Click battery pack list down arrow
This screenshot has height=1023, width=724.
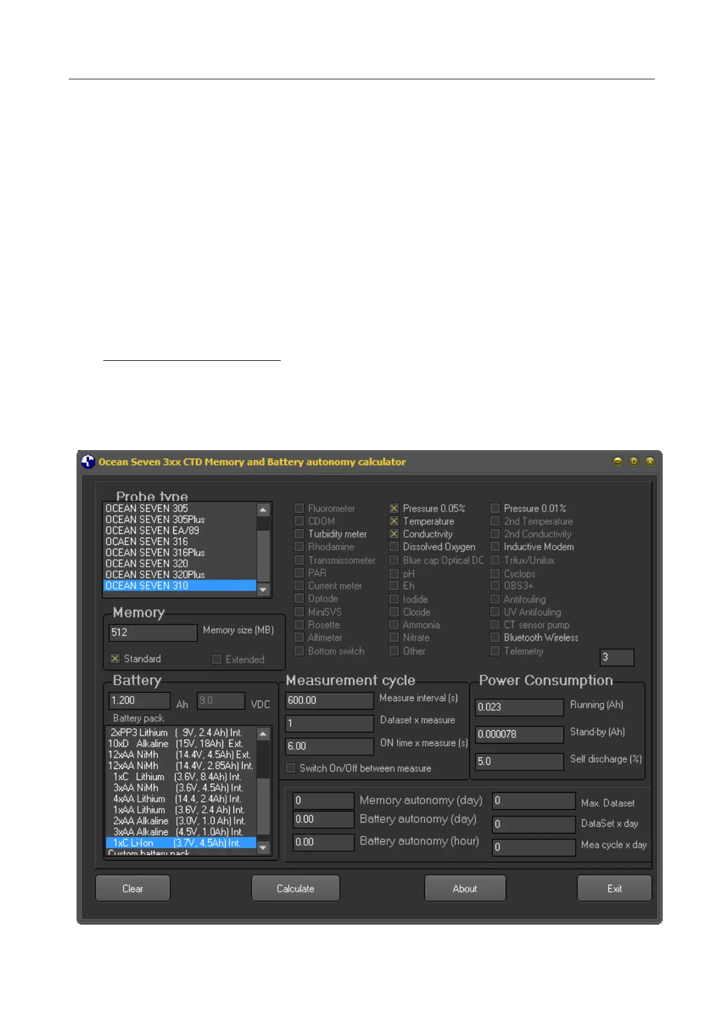(263, 847)
